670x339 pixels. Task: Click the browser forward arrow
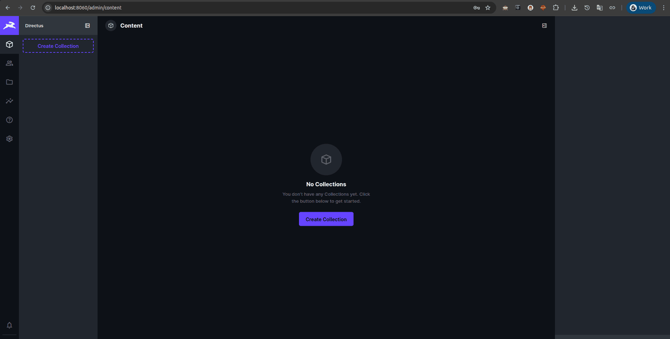click(20, 8)
